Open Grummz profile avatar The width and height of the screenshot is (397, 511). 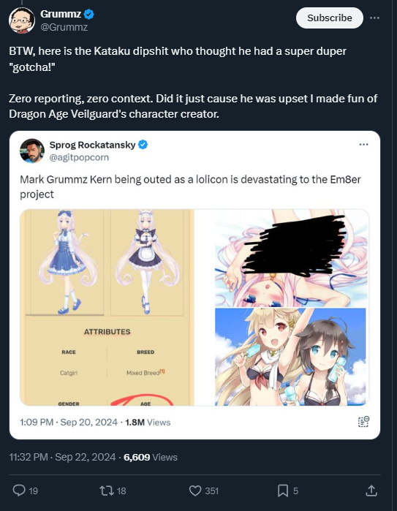click(22, 20)
